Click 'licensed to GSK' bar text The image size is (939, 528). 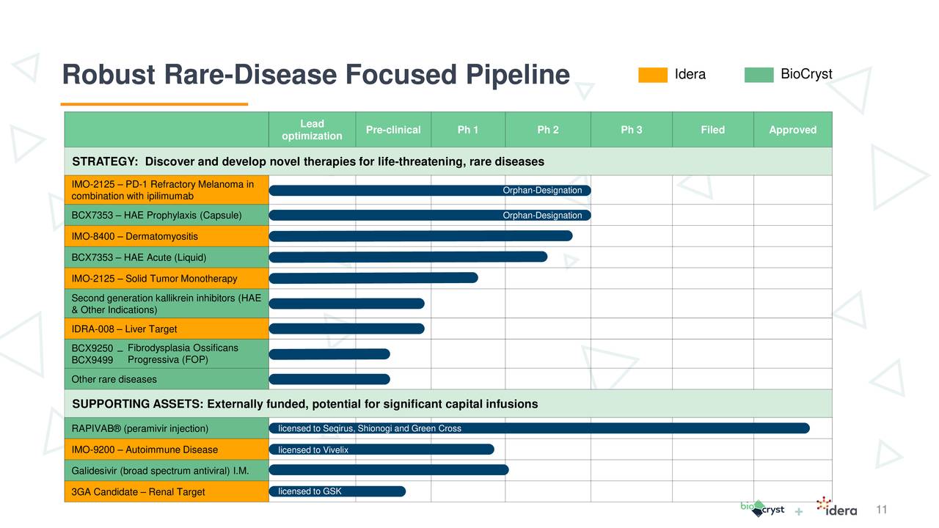[310, 491]
